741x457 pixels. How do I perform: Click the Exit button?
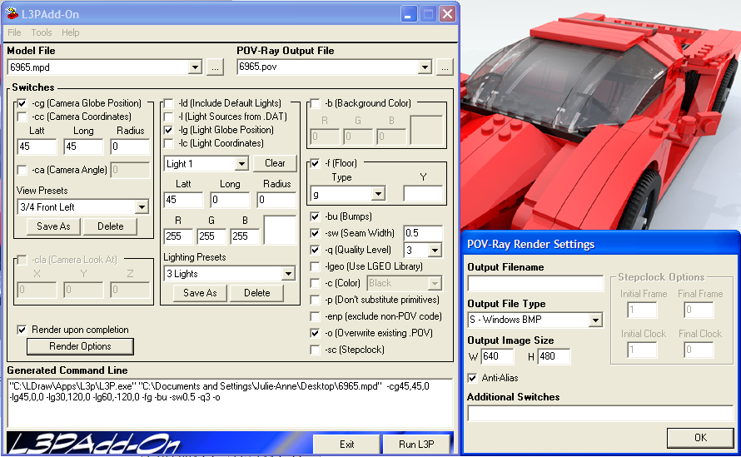coord(346,445)
